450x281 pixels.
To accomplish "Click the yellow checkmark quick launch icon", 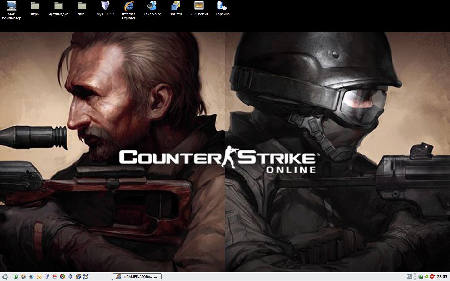I will coord(39,277).
